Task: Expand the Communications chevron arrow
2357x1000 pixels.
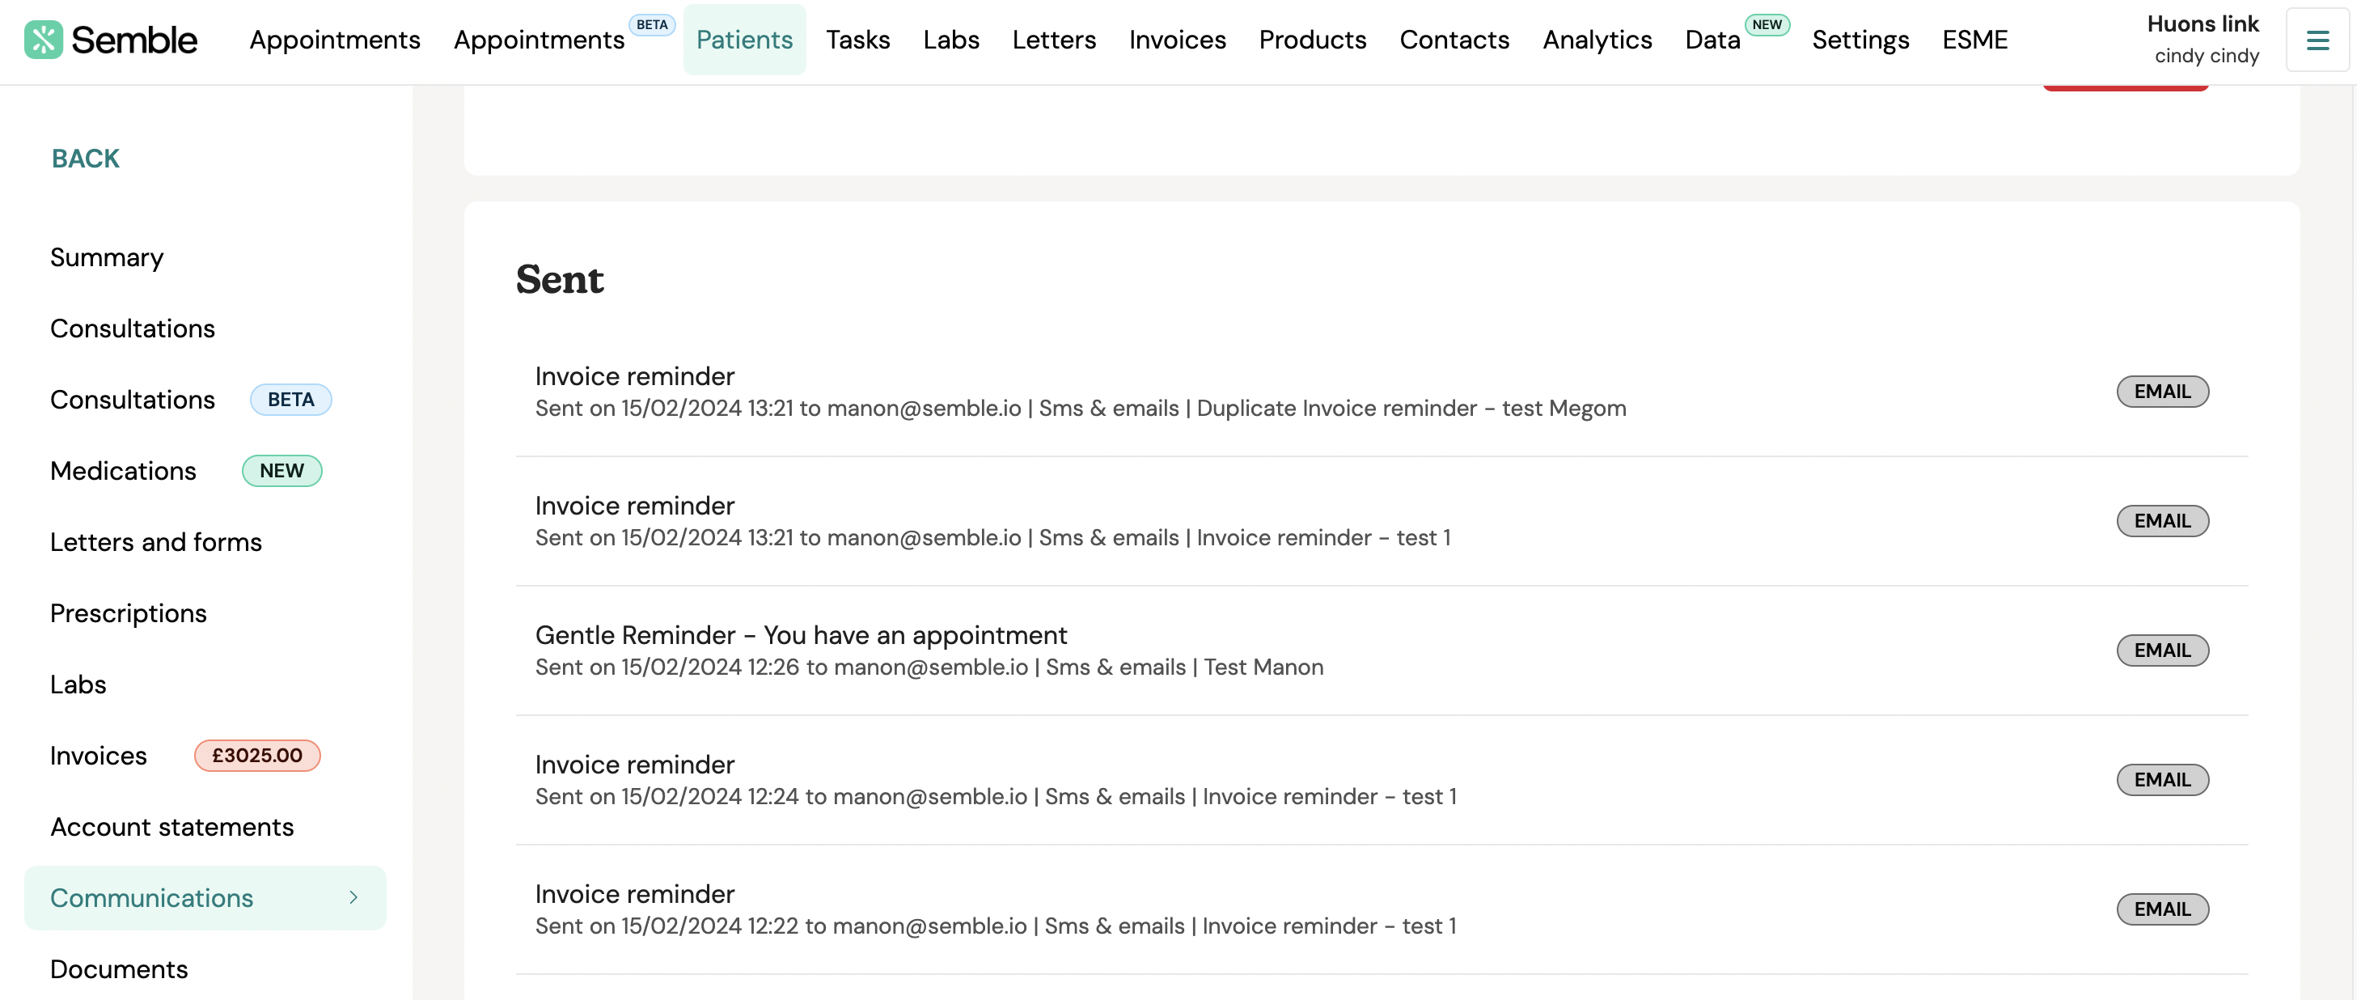Action: click(x=353, y=897)
